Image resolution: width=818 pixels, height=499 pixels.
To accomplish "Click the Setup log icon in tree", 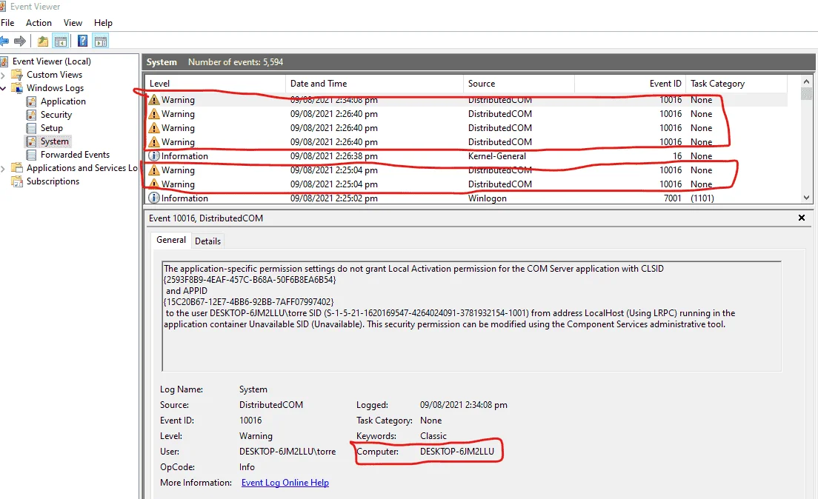I will click(31, 128).
